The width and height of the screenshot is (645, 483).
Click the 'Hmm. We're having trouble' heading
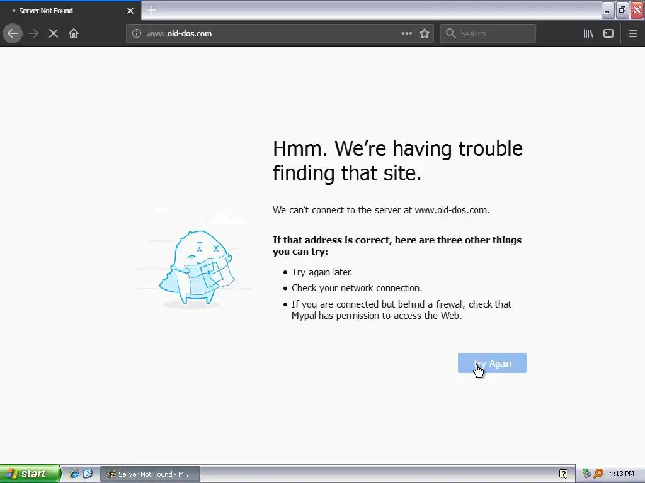397,160
